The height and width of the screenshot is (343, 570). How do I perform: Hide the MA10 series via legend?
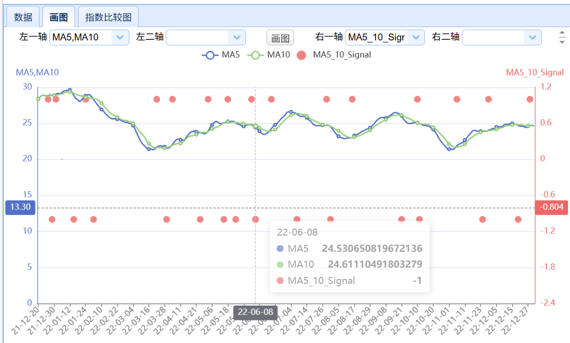[x=269, y=55]
